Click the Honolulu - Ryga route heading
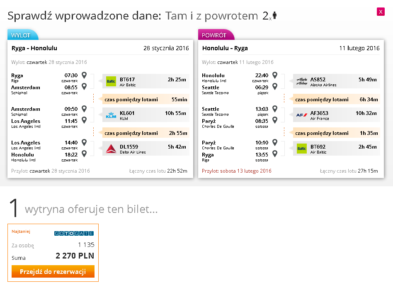Image resolution: width=393 pixels, height=288 pixels. tap(225, 48)
